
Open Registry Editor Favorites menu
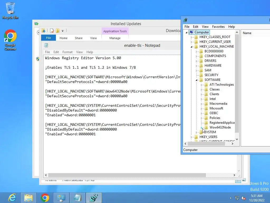[218, 27]
